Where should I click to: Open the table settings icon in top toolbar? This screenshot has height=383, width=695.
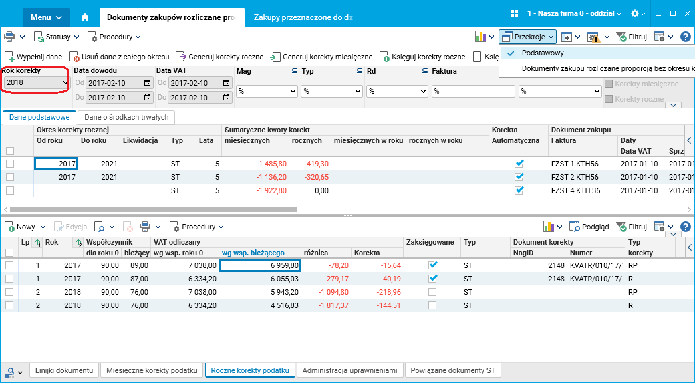coord(660,37)
